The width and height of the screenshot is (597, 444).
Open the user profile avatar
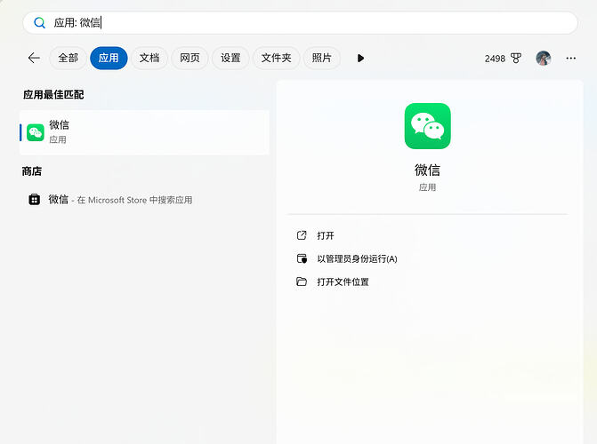click(x=544, y=58)
